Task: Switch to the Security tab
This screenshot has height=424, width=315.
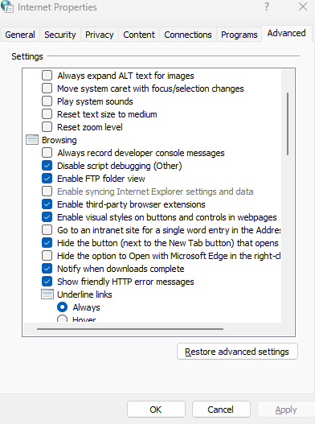Action: pos(60,35)
